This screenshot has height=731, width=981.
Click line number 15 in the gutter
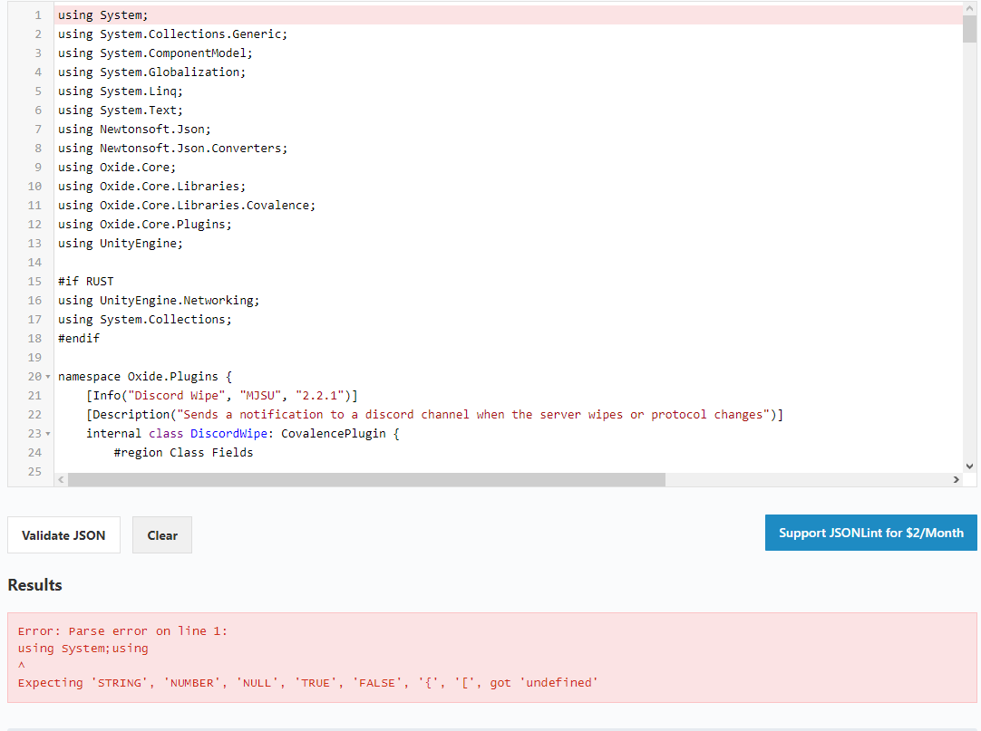coord(34,282)
